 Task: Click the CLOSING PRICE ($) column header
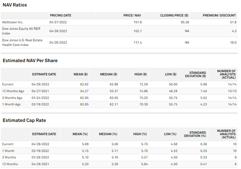coord(174,15)
